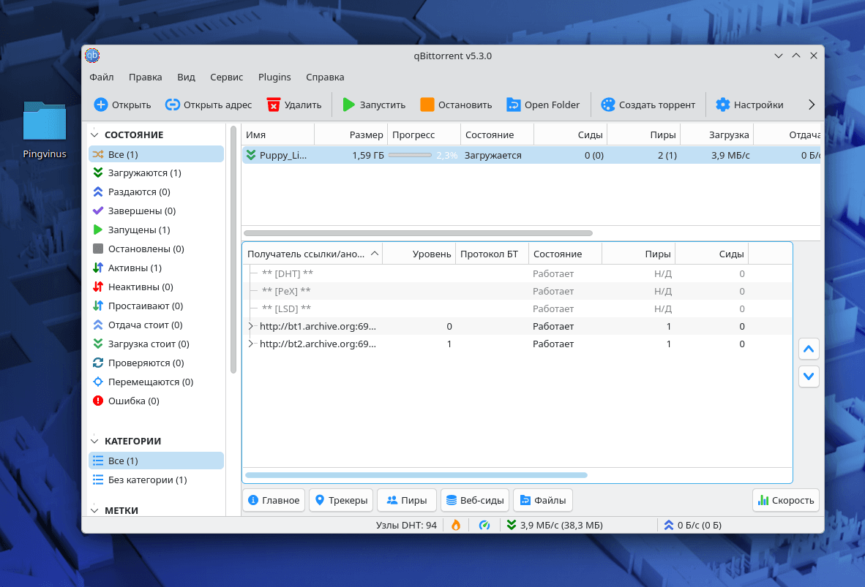Image resolution: width=865 pixels, height=587 pixels.
Task: Expand the bt2.archive.org tracker row
Action: point(250,344)
